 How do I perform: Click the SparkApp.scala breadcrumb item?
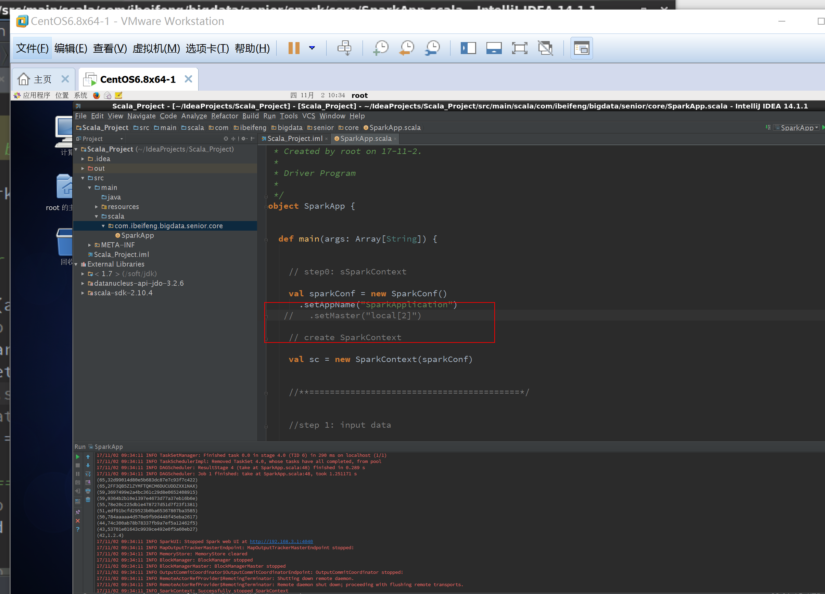point(394,128)
